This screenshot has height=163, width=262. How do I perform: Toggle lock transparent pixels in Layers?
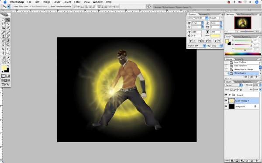(231, 90)
